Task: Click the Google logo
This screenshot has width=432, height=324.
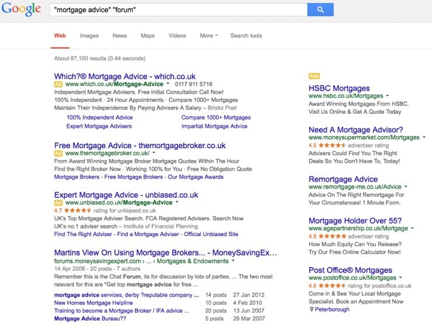Action: [22, 9]
